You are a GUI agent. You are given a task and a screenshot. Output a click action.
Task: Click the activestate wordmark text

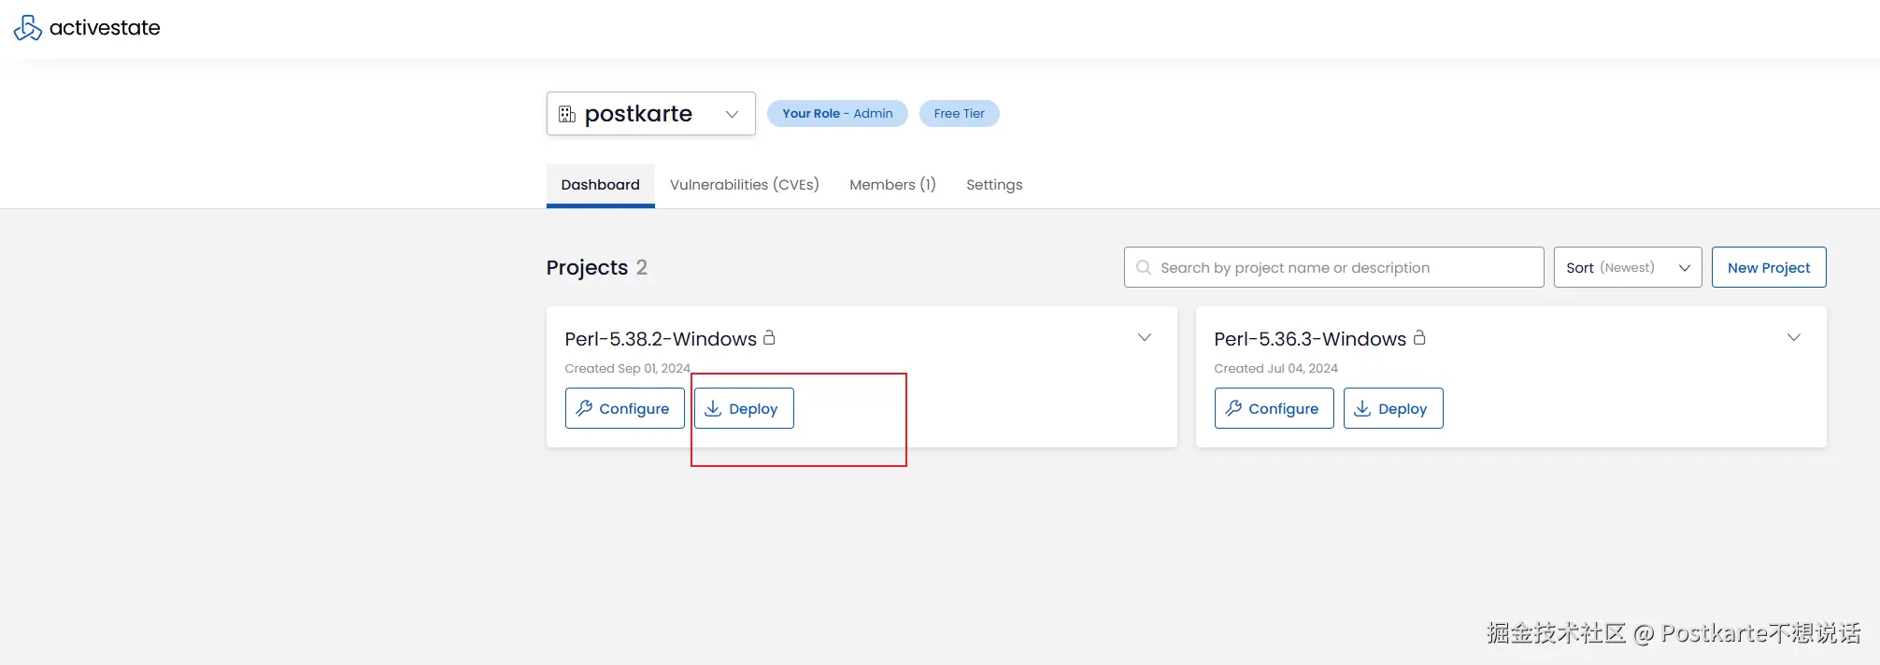click(105, 28)
